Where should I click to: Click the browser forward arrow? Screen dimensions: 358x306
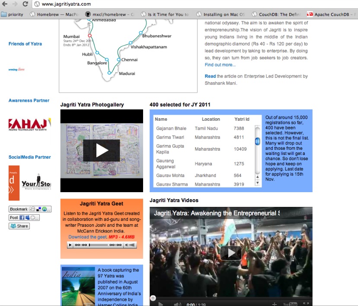[x=15, y=4]
